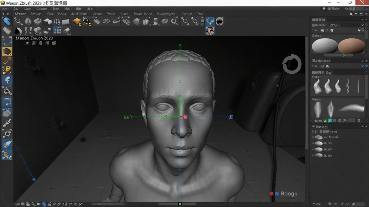Click the black blob icon at toolbar end
The width and height of the screenshot is (369, 207).
coord(219,21)
